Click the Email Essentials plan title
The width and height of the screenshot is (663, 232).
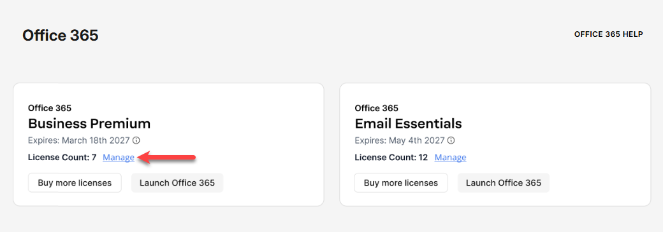408,123
